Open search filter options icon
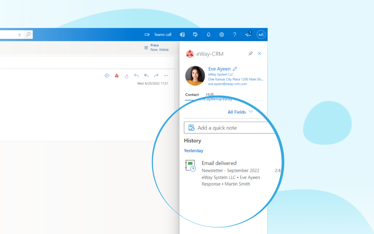Screen dimensions: 374x234 (20, 35)
